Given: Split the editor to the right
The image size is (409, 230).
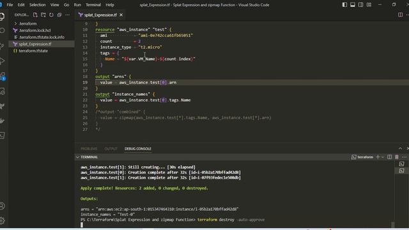Looking at the screenshot, I should tap(401, 15).
